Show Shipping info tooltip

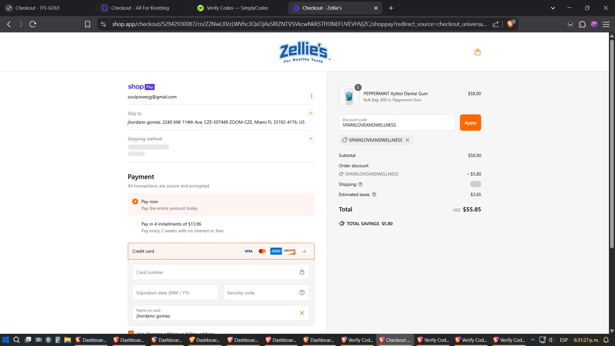[x=360, y=184]
